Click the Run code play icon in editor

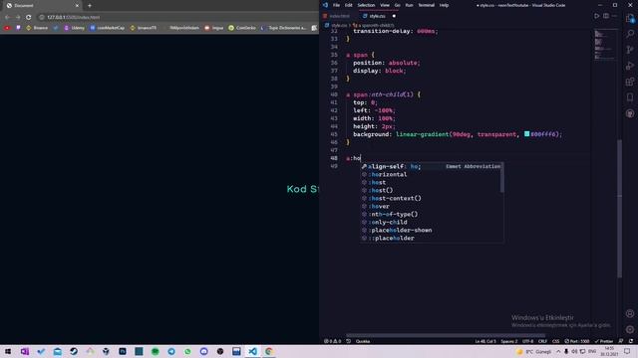[596, 16]
